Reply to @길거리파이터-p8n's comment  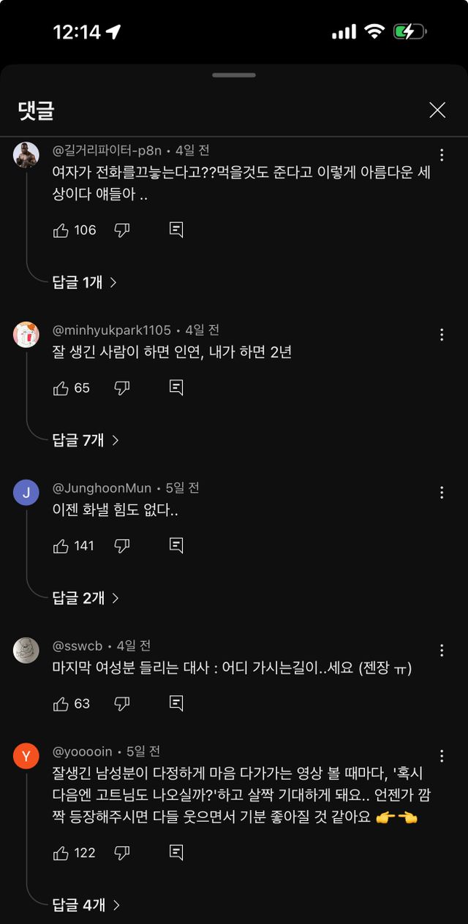click(x=176, y=230)
